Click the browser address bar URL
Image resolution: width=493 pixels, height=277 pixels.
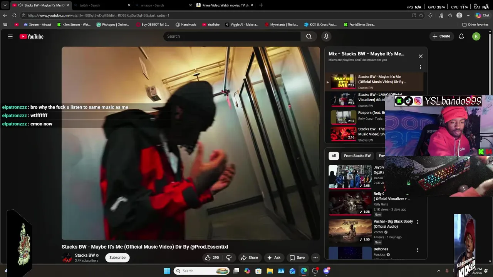tap(98, 15)
